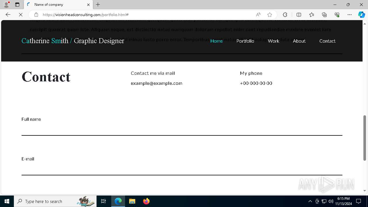Open Work in site navigation
368x207 pixels.
tap(273, 41)
